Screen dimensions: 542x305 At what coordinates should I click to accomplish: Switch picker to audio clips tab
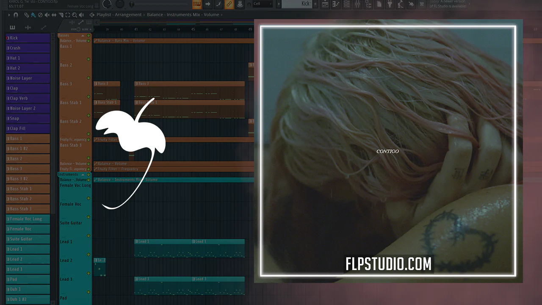tap(28, 28)
